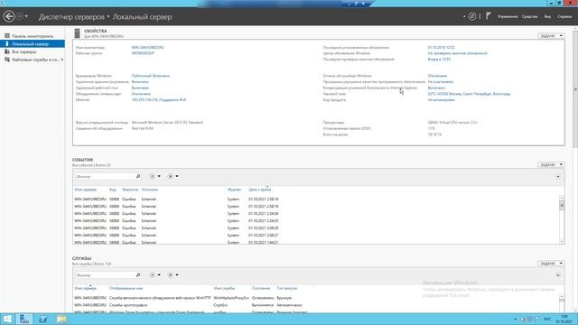Click the Ethernet IP address link
Image resolution: width=578 pixels, height=325 pixels.
[x=159, y=100]
